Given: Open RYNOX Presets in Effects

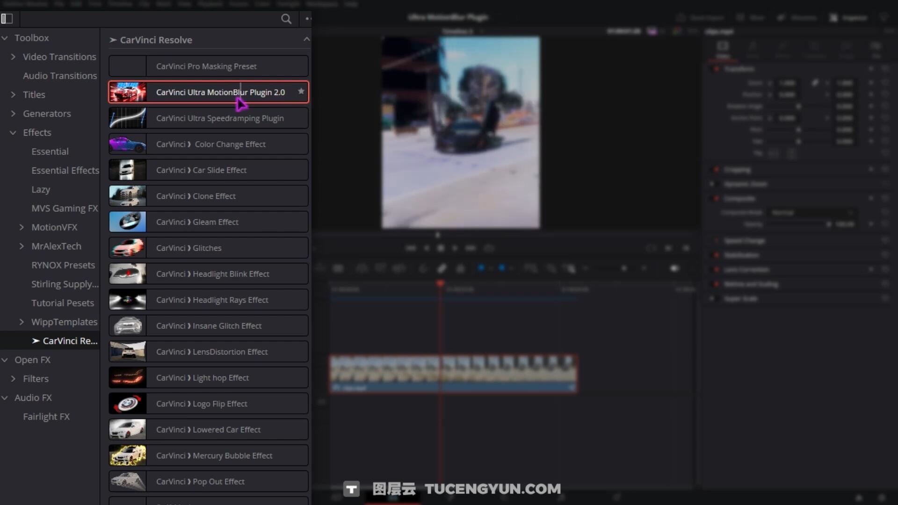Looking at the screenshot, I should [x=63, y=265].
